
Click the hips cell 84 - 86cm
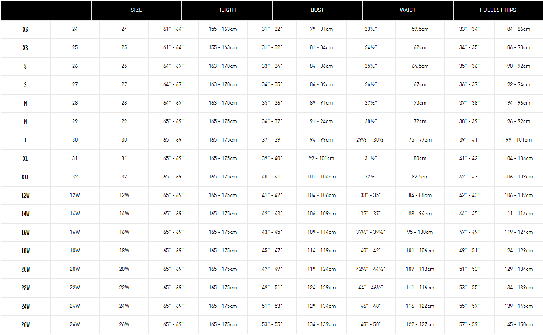click(519, 29)
